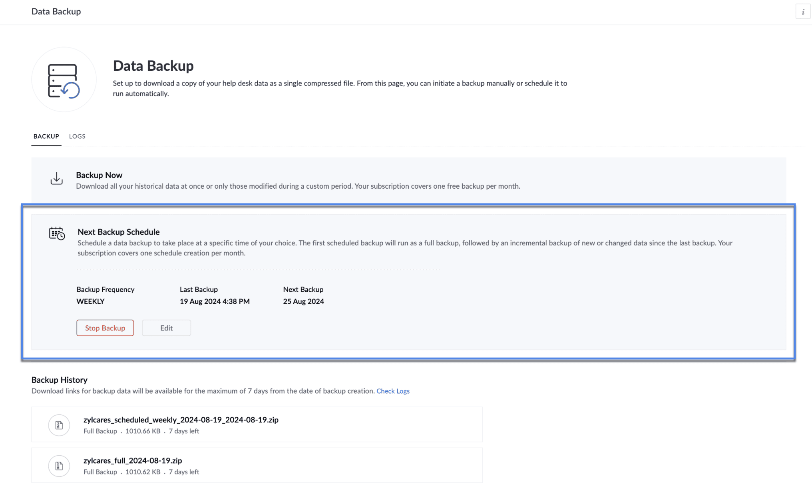
Task: Click the WEEKLY backup frequency value
Action: [91, 301]
